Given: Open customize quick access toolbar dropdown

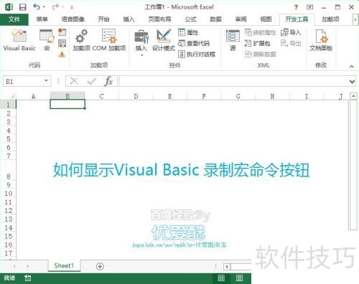Looking at the screenshot, I should 72,8.
